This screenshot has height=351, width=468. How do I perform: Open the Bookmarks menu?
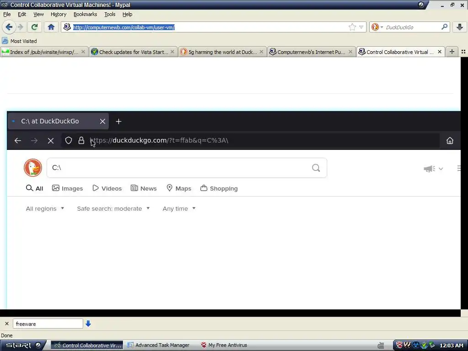click(x=85, y=14)
